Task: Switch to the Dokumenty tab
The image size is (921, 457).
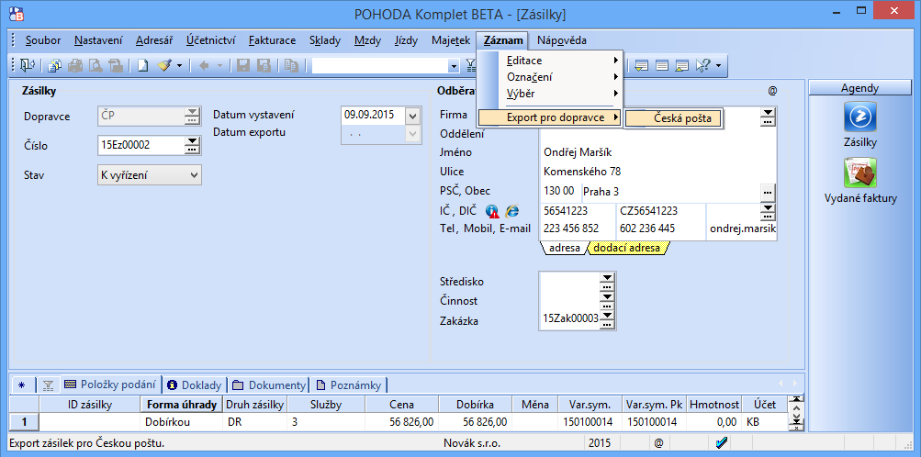Action: [x=269, y=385]
